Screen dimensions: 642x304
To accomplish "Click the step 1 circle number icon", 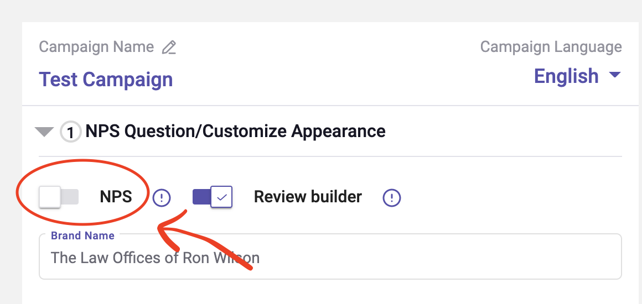I will (70, 133).
